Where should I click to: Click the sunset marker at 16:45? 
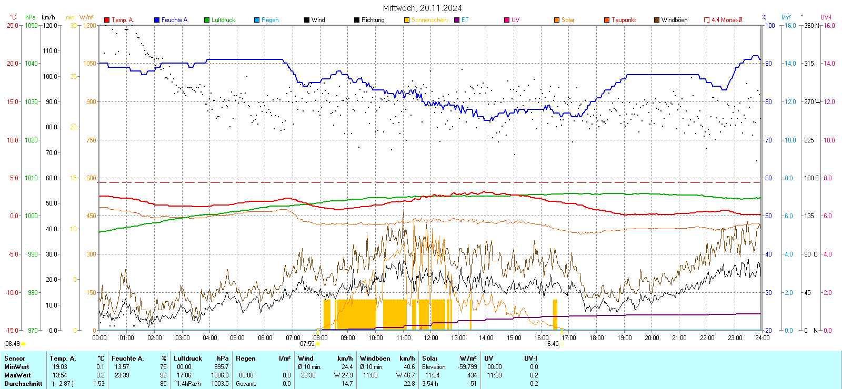(562, 344)
